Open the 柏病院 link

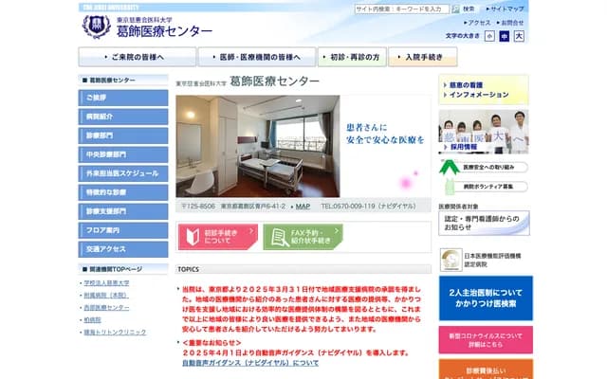point(93,320)
